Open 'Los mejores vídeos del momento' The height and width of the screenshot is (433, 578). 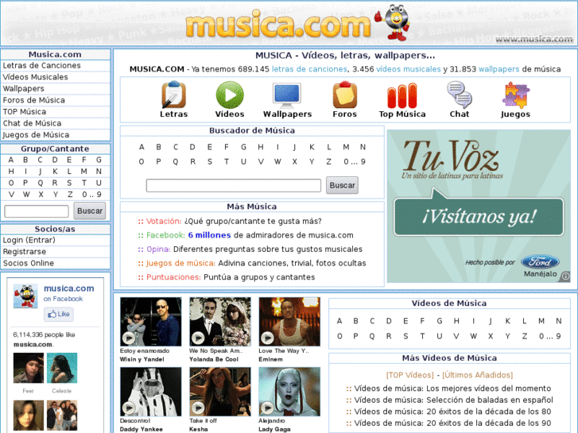(489, 389)
